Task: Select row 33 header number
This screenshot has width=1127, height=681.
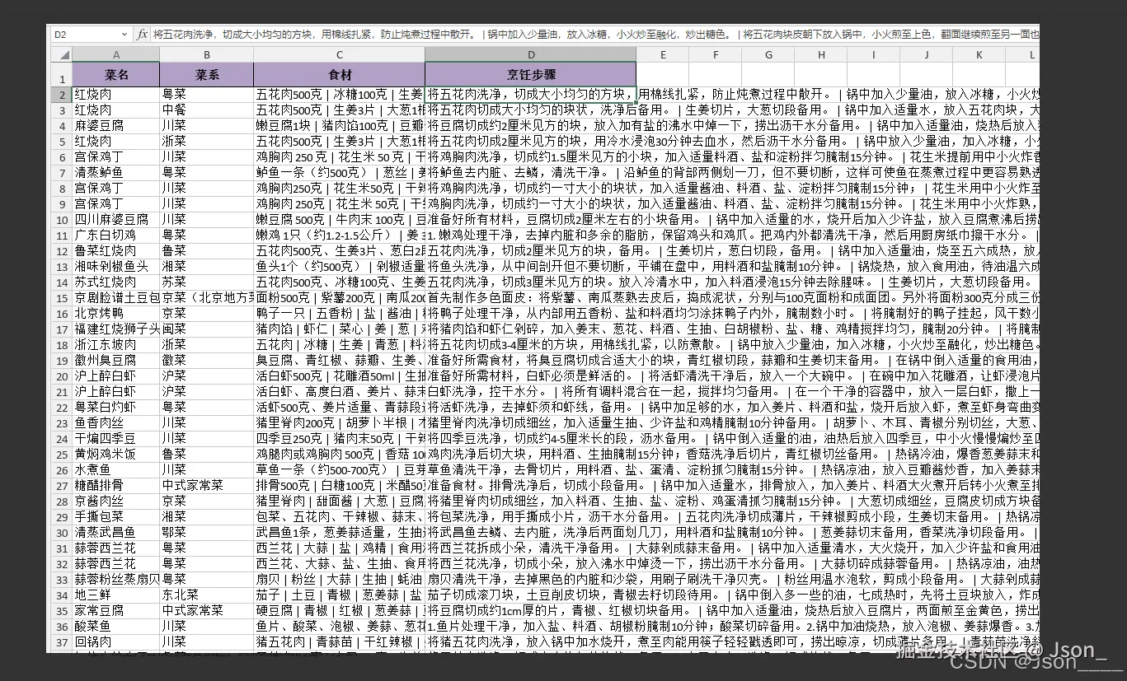Action: pyautogui.click(x=63, y=579)
